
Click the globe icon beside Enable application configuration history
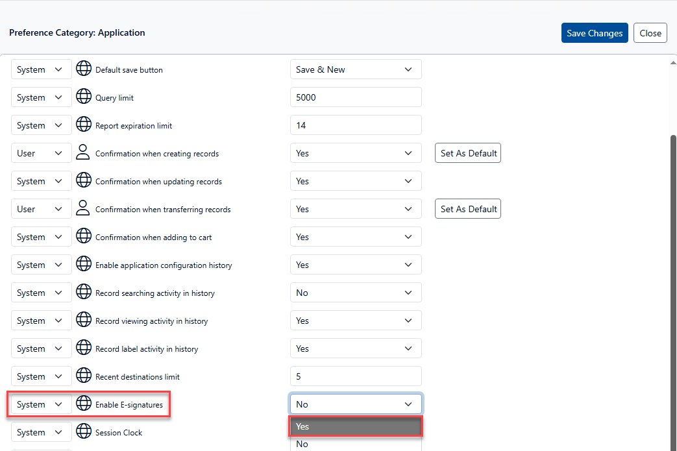point(84,264)
